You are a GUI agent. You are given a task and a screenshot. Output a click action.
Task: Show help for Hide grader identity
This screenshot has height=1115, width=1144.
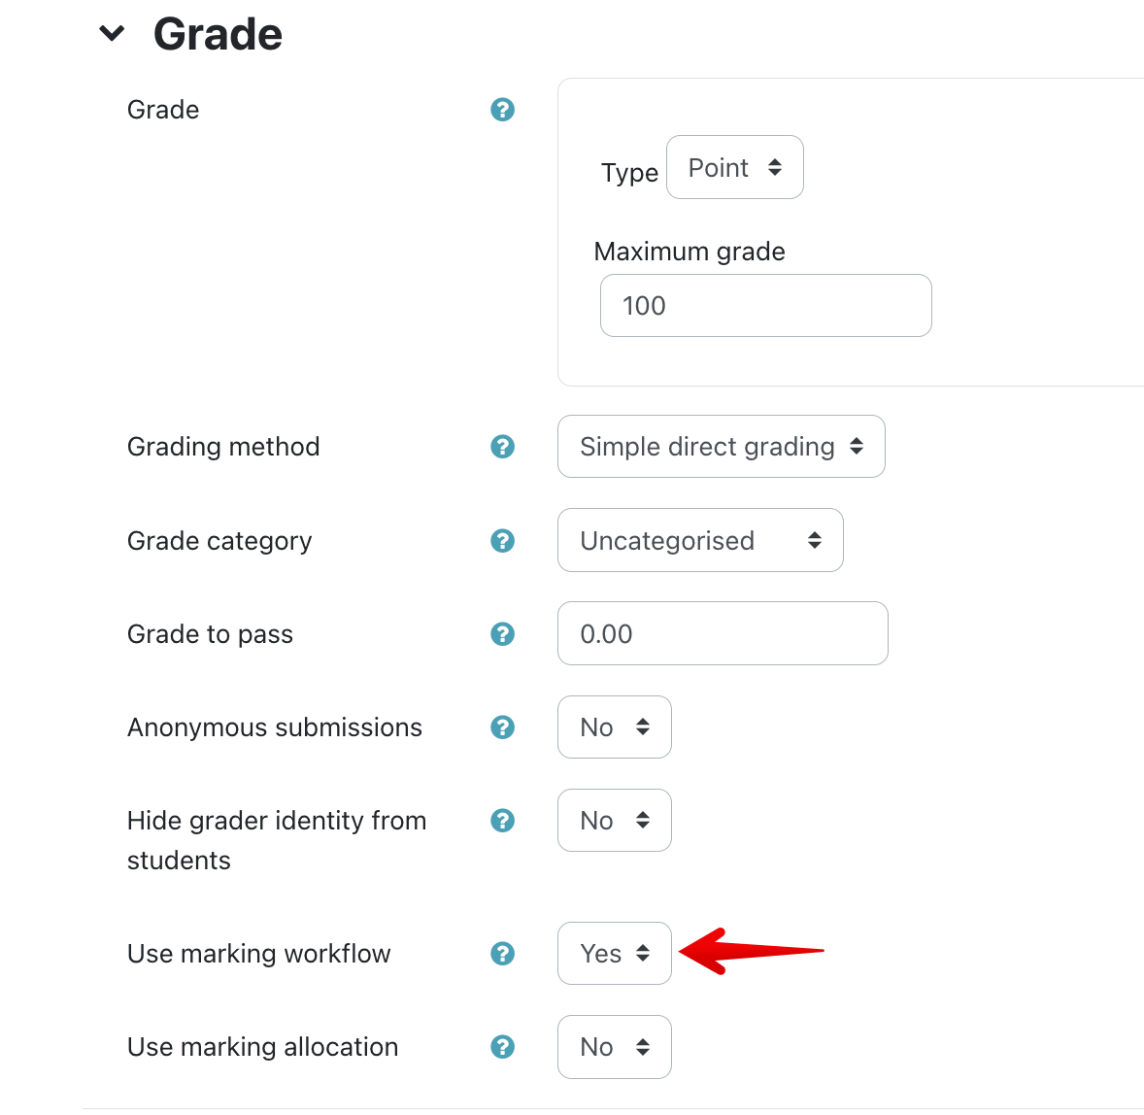(502, 821)
